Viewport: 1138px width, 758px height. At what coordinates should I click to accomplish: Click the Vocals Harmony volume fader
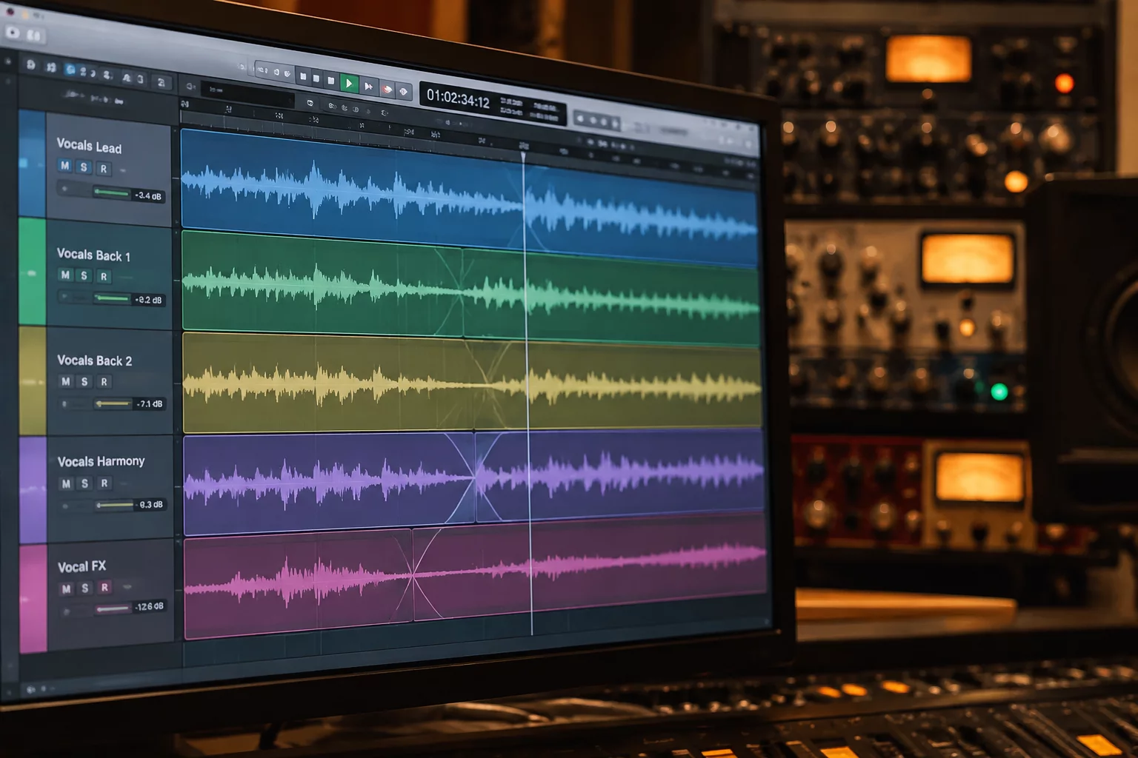[115, 505]
